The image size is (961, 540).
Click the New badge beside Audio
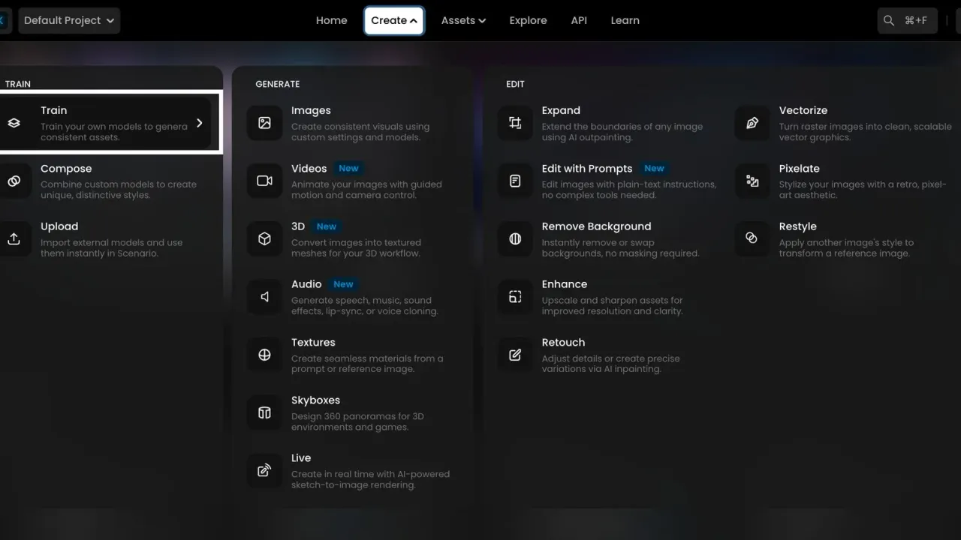pos(343,284)
